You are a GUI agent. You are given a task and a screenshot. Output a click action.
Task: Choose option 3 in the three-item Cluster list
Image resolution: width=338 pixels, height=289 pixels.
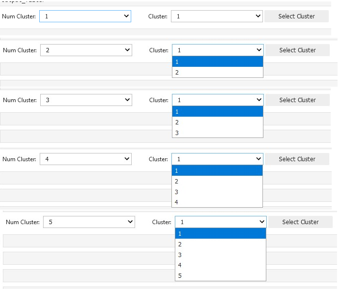(x=217, y=133)
